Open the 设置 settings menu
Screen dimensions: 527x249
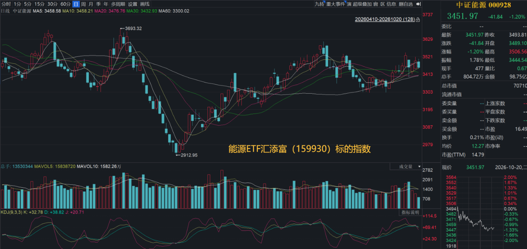click(x=132, y=4)
